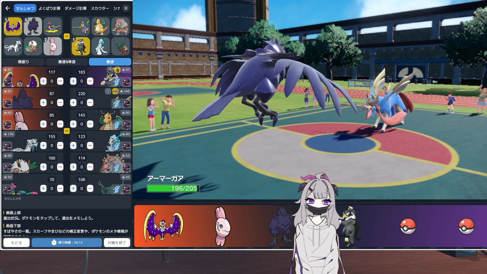Select Shiftry in my team grid
Screen dimensions: 487x274
(32, 46)
